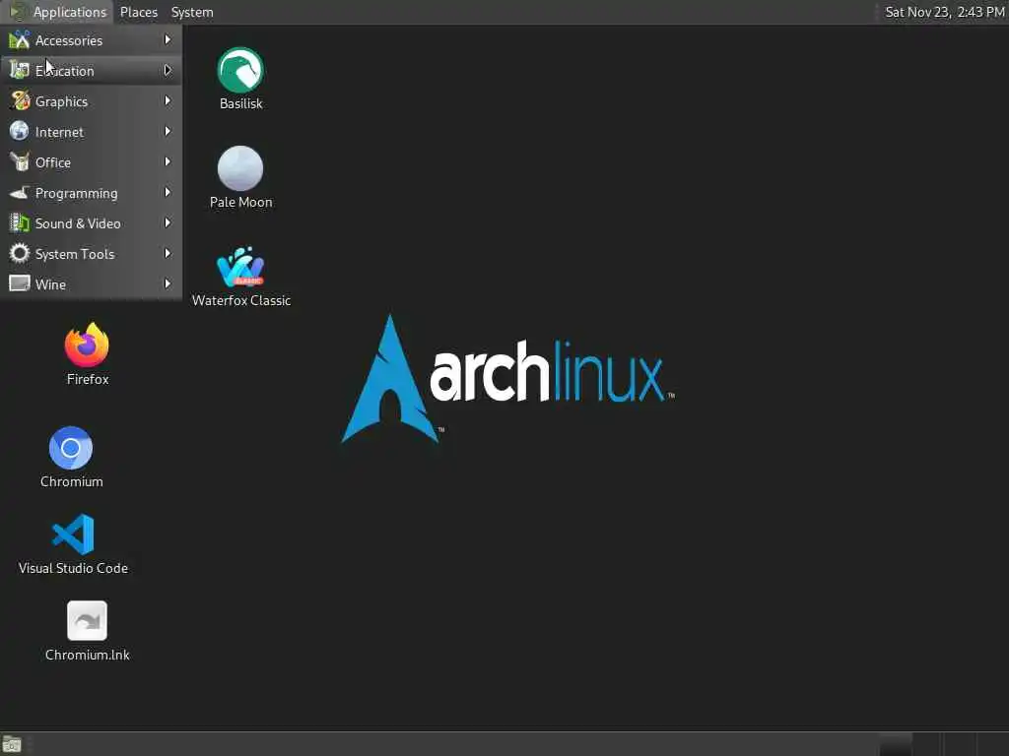Click the Waterfox Classic label text
Image resolution: width=1009 pixels, height=756 pixels.
tap(241, 300)
